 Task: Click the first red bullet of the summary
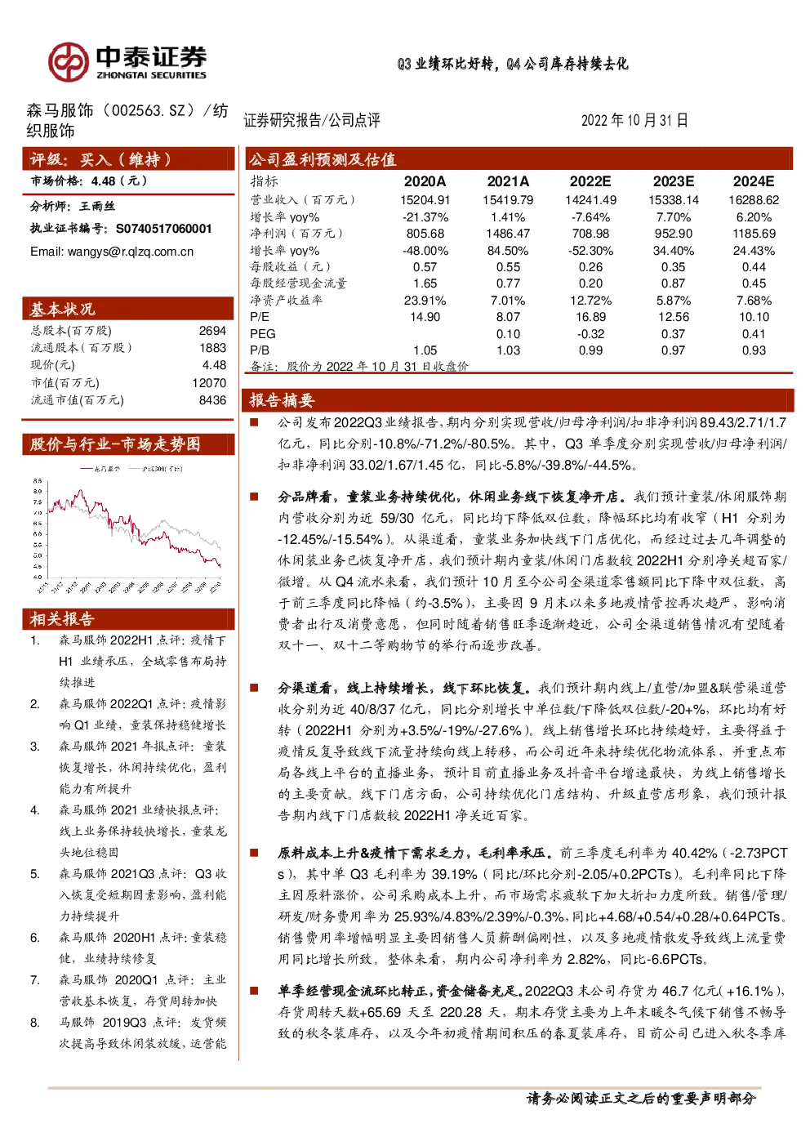click(x=254, y=422)
